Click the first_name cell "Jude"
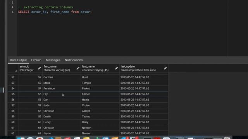Image resolution: width=248 pixels, height=139 pixels. coord(62,105)
